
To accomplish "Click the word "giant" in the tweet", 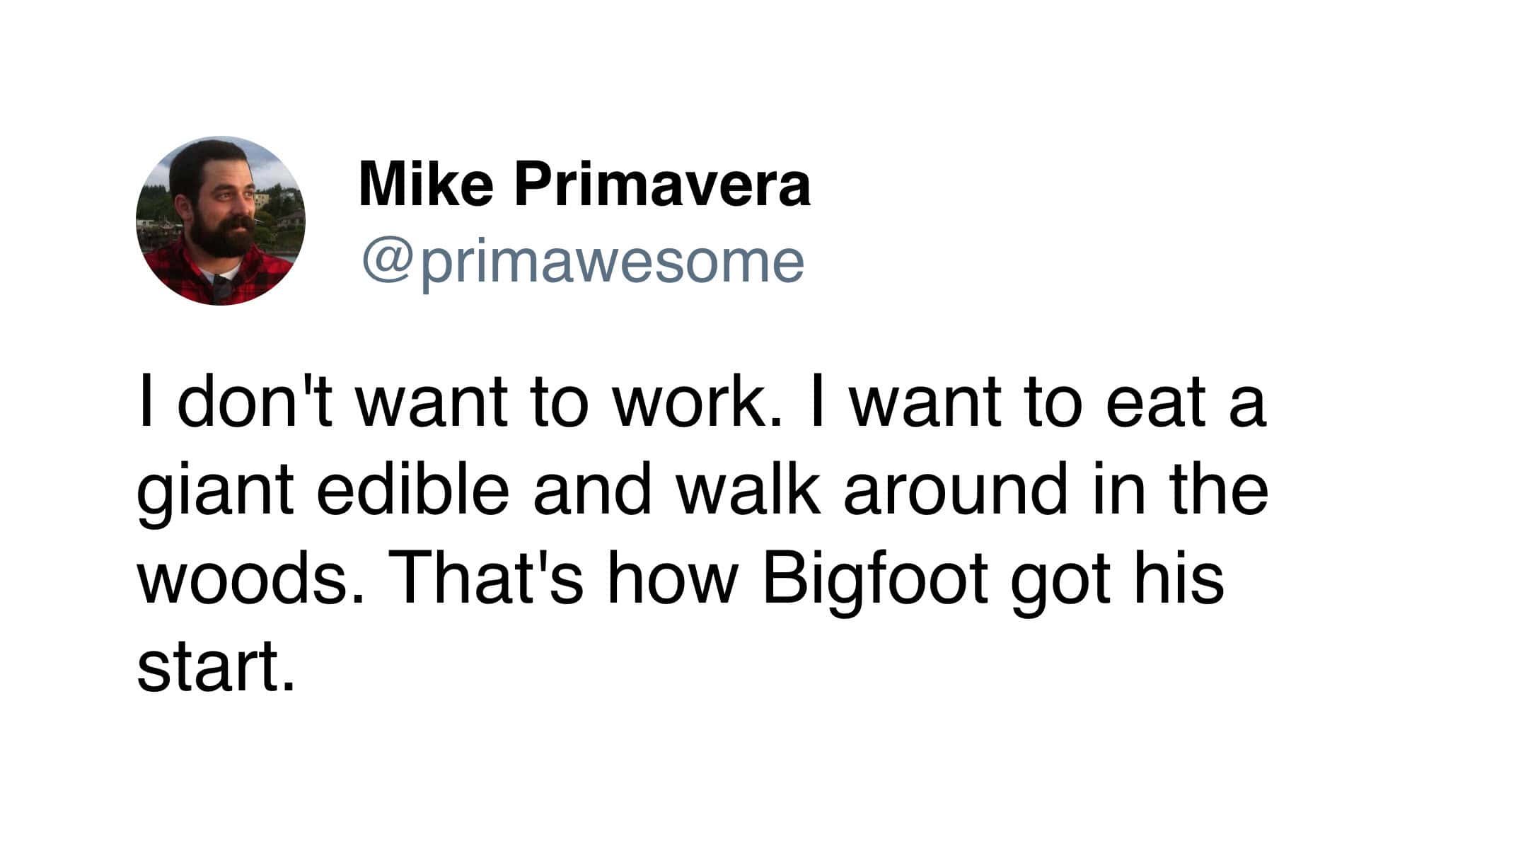I will 215,492.
